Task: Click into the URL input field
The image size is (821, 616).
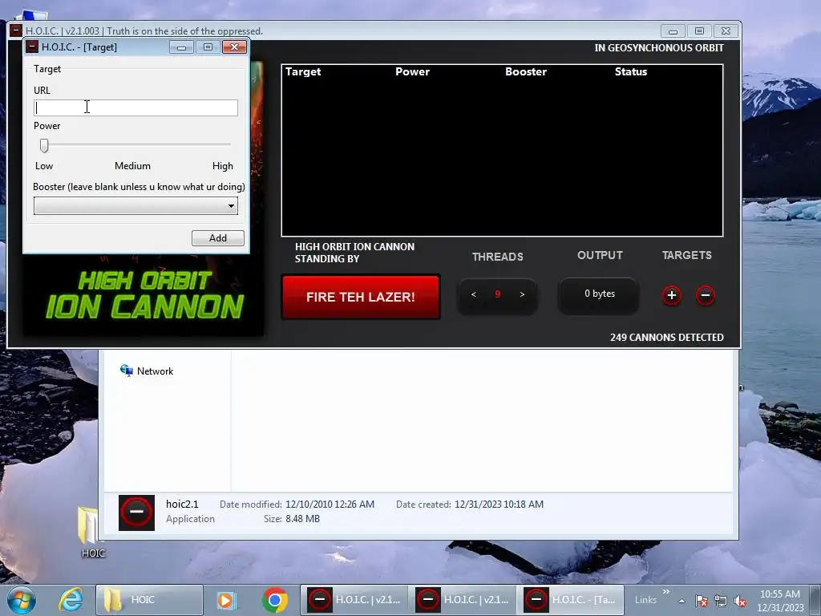Action: [x=135, y=108]
